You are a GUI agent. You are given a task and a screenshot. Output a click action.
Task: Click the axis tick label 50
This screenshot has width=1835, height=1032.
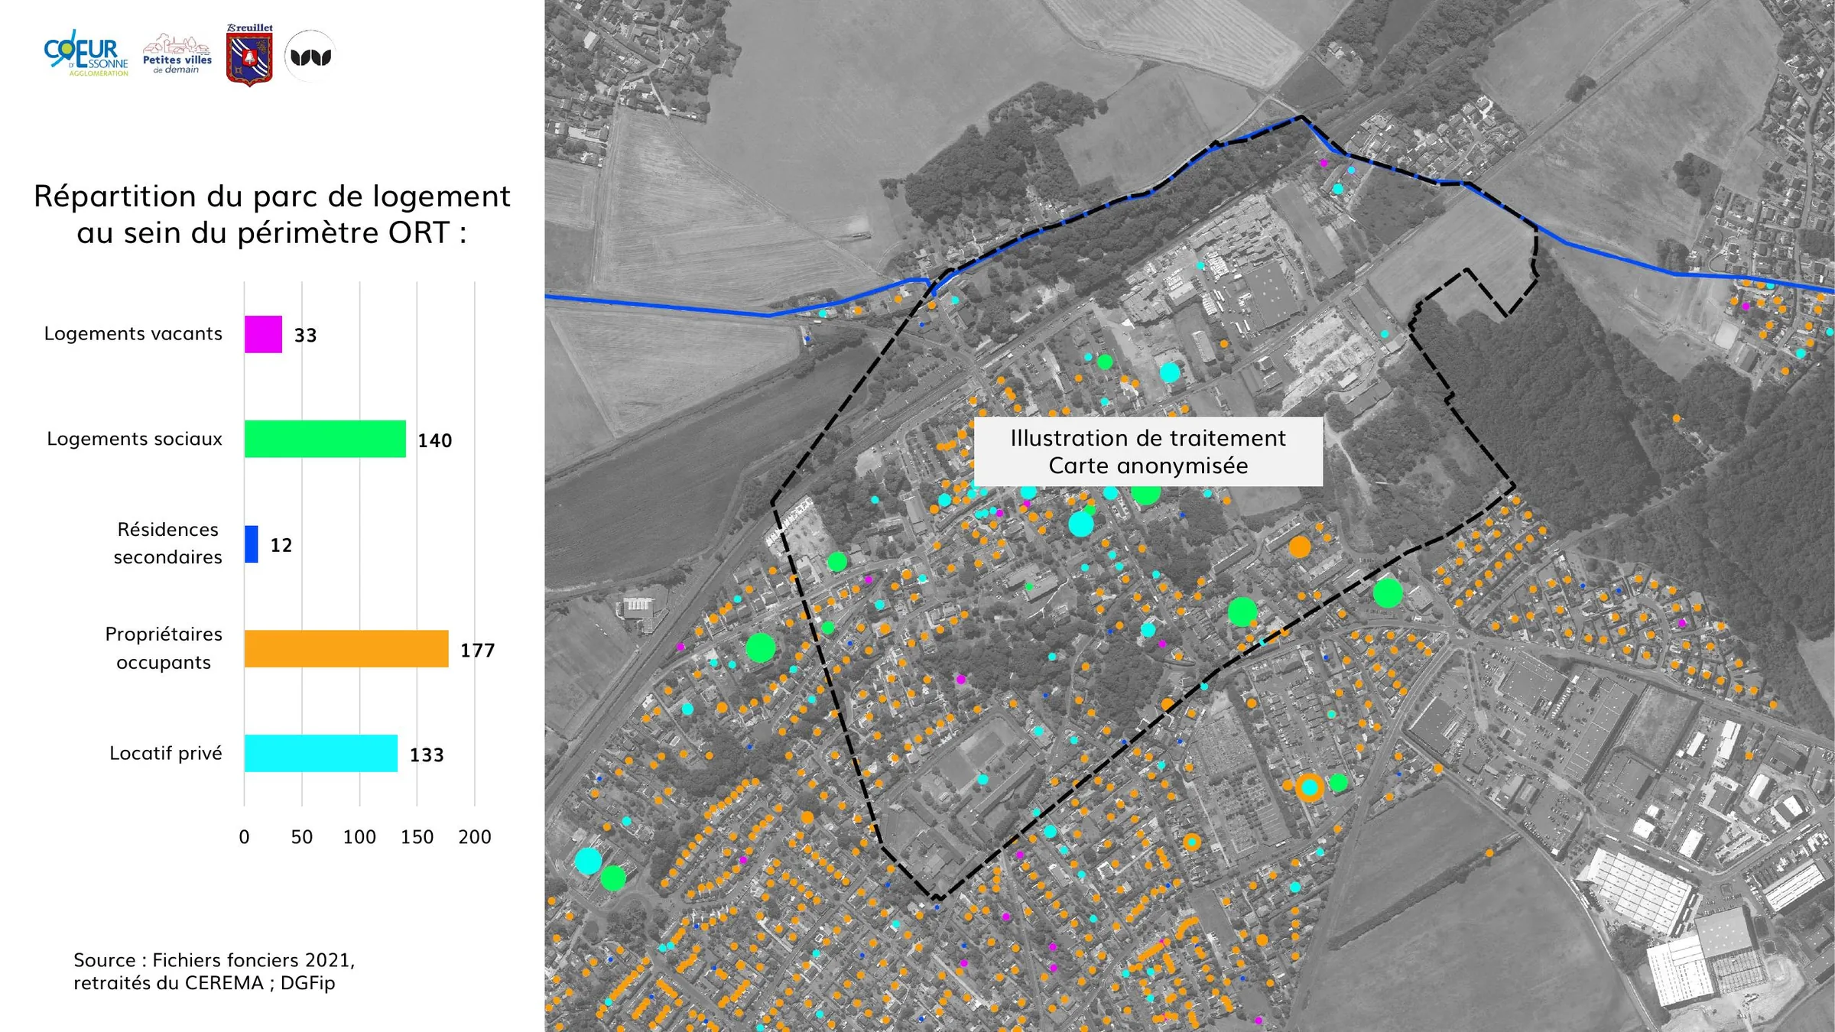pos(302,837)
